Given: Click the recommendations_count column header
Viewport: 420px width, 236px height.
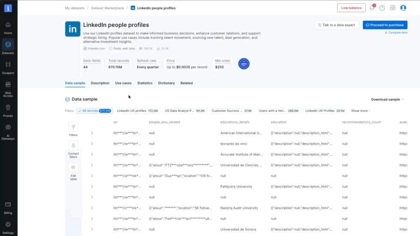Looking at the screenshot, I should pyautogui.click(x=361, y=122).
